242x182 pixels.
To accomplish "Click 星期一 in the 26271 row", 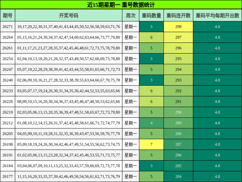I will 131,27.
